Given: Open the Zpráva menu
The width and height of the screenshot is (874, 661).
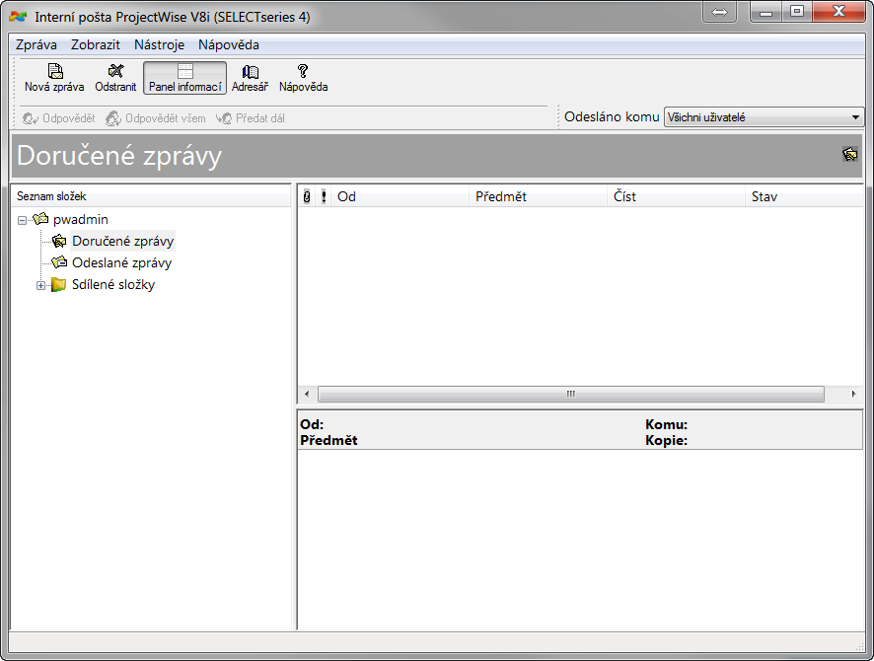Looking at the screenshot, I should pos(36,44).
